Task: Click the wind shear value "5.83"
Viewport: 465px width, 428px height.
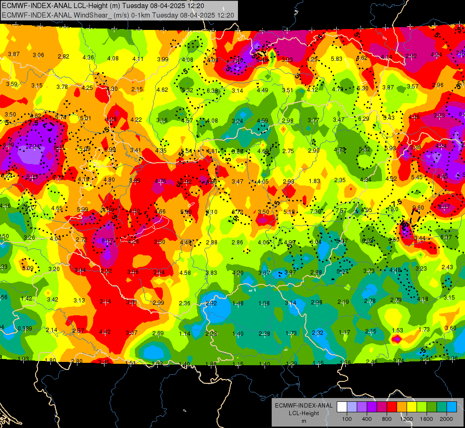Action: pos(337,59)
